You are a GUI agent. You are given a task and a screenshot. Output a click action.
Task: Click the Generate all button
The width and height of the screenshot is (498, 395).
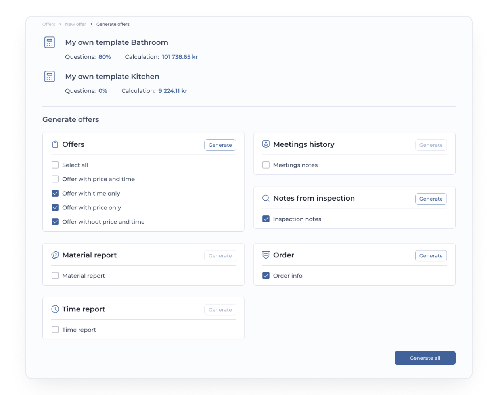click(425, 358)
